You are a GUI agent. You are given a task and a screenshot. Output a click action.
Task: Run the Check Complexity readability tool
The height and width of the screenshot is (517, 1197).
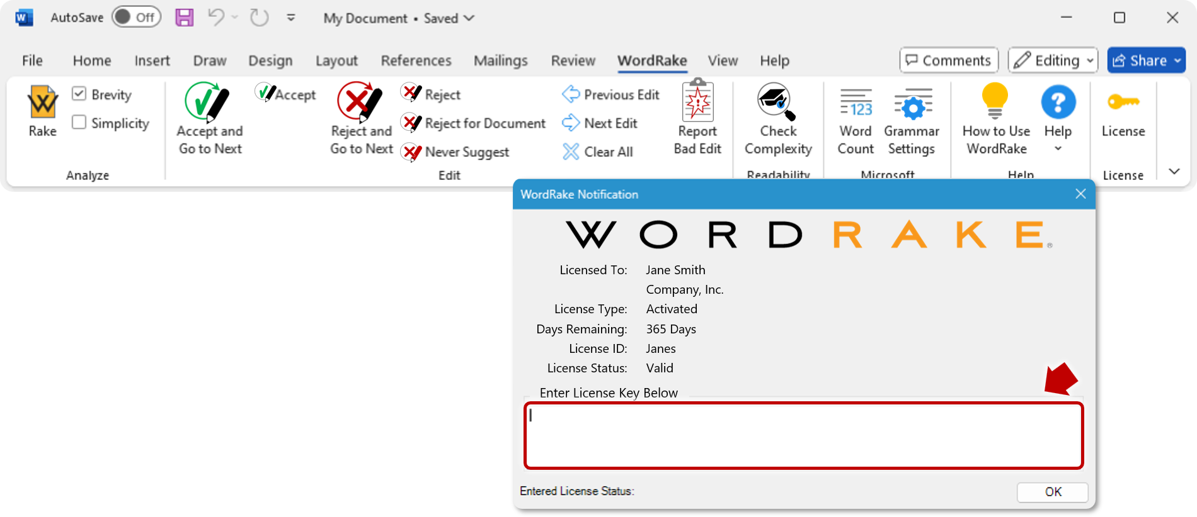point(777,102)
